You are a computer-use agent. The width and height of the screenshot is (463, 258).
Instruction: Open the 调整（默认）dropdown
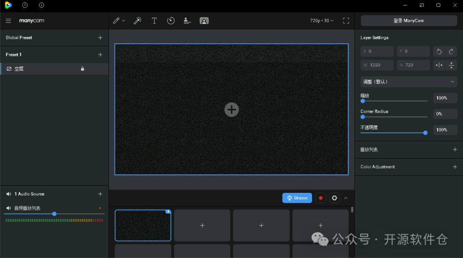click(409, 82)
